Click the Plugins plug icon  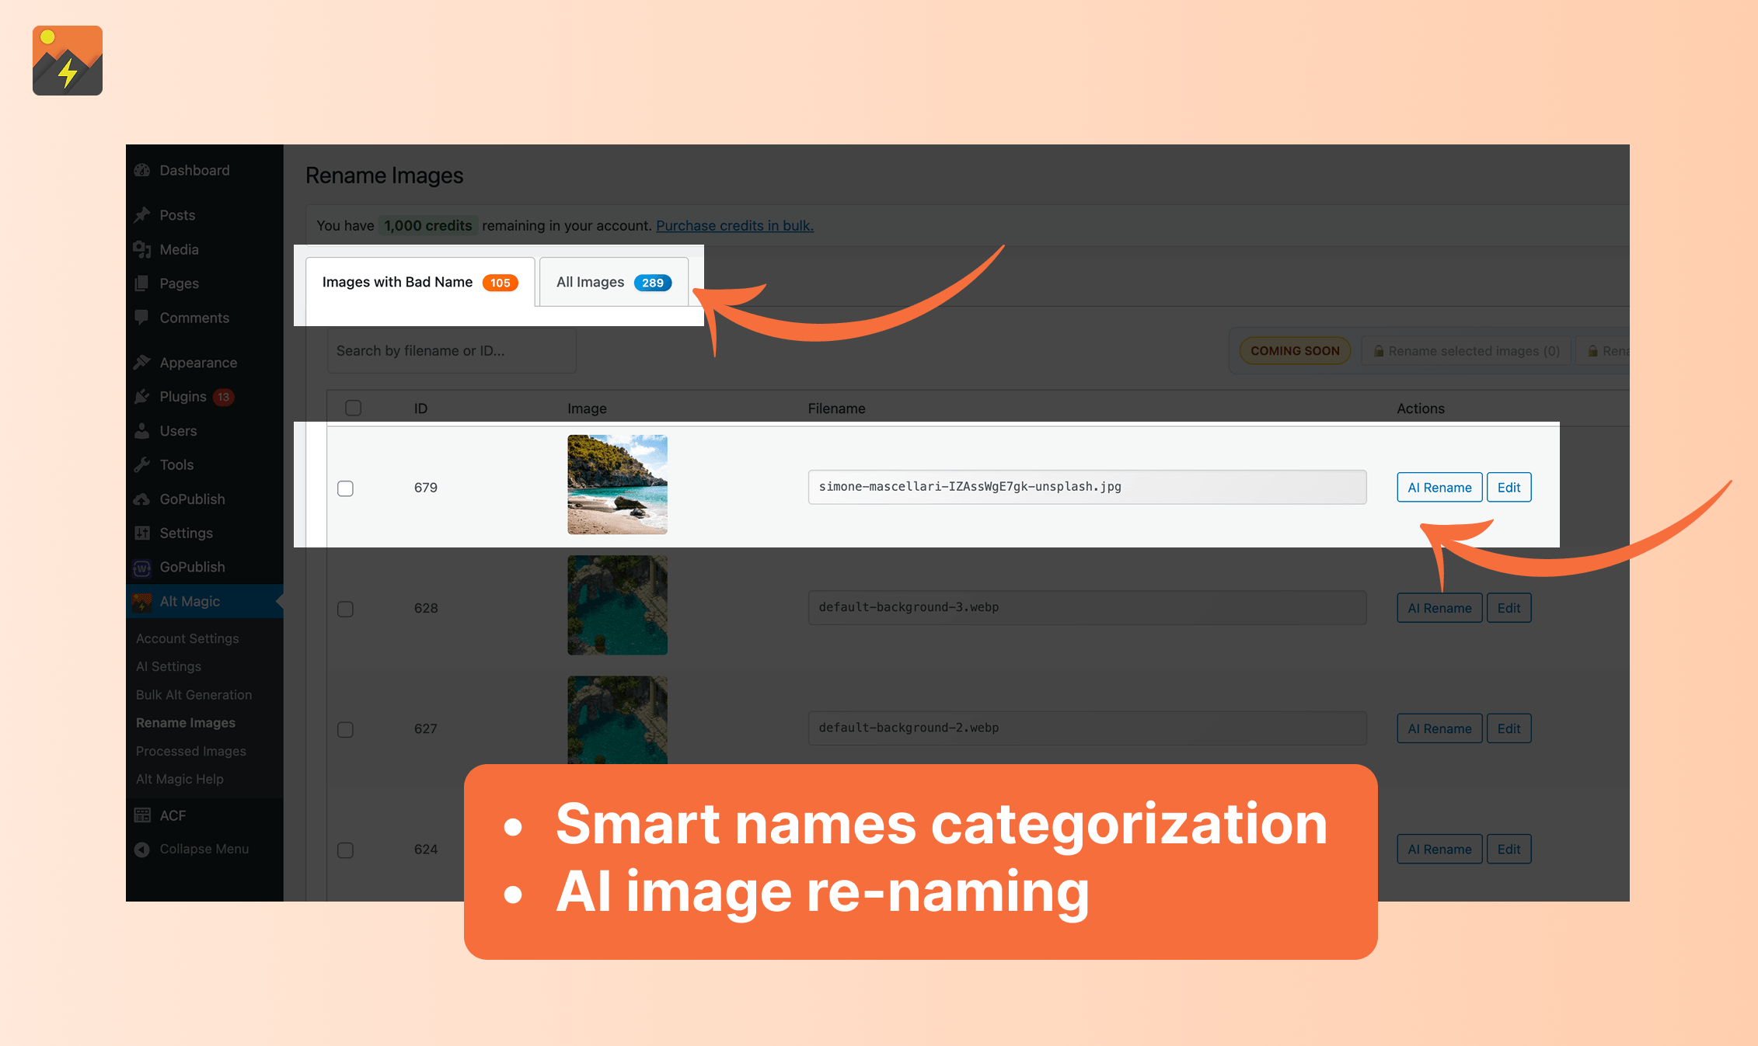[x=142, y=397]
